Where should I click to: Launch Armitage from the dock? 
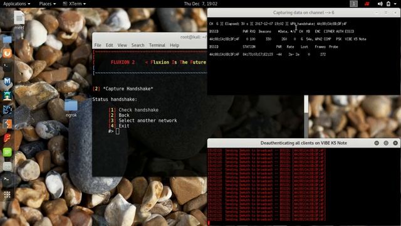tap(7, 95)
